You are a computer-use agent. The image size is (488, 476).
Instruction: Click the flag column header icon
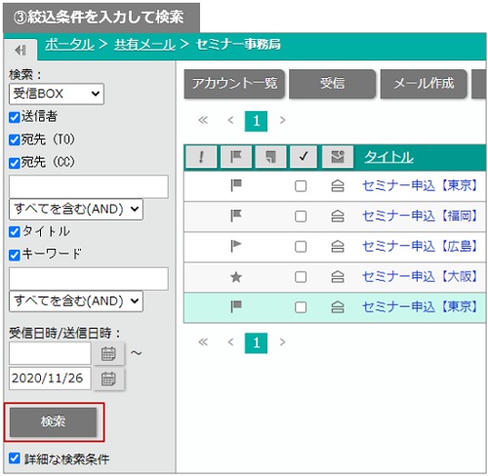(236, 157)
